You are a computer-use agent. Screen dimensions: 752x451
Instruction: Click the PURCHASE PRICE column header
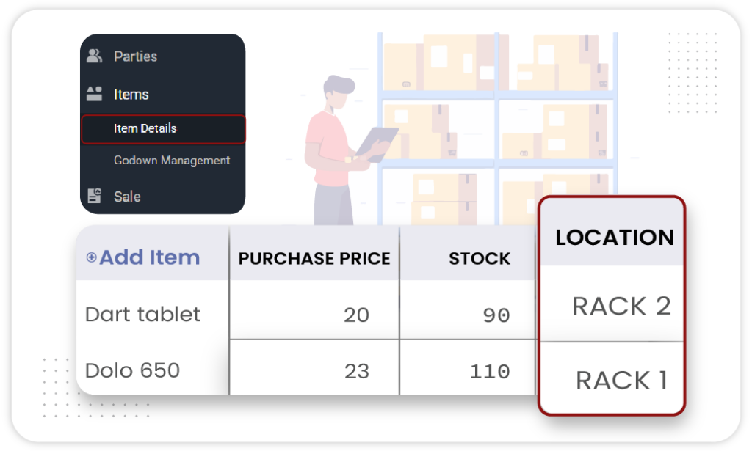tap(314, 259)
